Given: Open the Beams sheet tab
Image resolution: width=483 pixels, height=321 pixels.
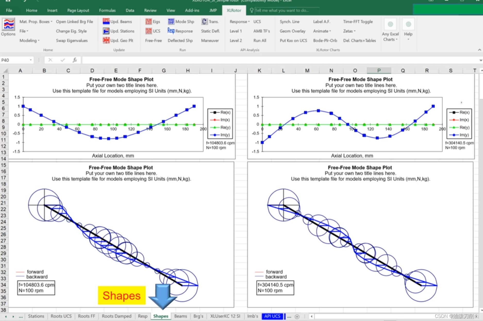Looking at the screenshot, I should point(180,316).
